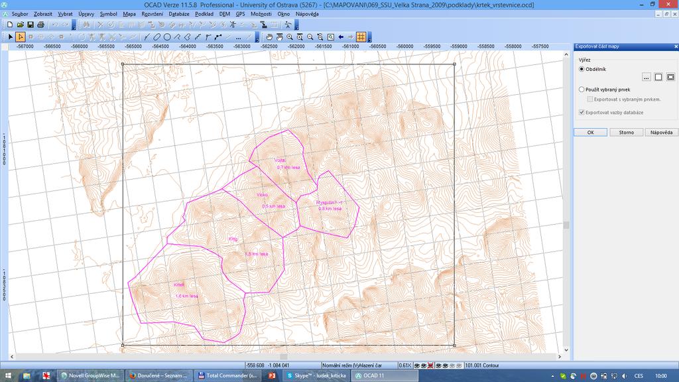
Task: Click the Move map hand with bar icon
Action: pos(279,37)
